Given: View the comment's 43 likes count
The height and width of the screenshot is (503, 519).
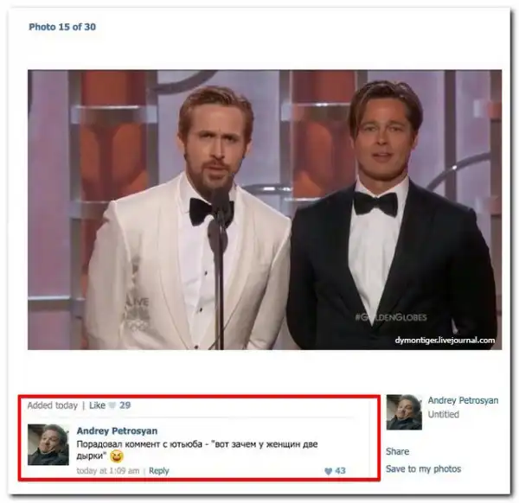Looking at the screenshot, I should click(340, 471).
